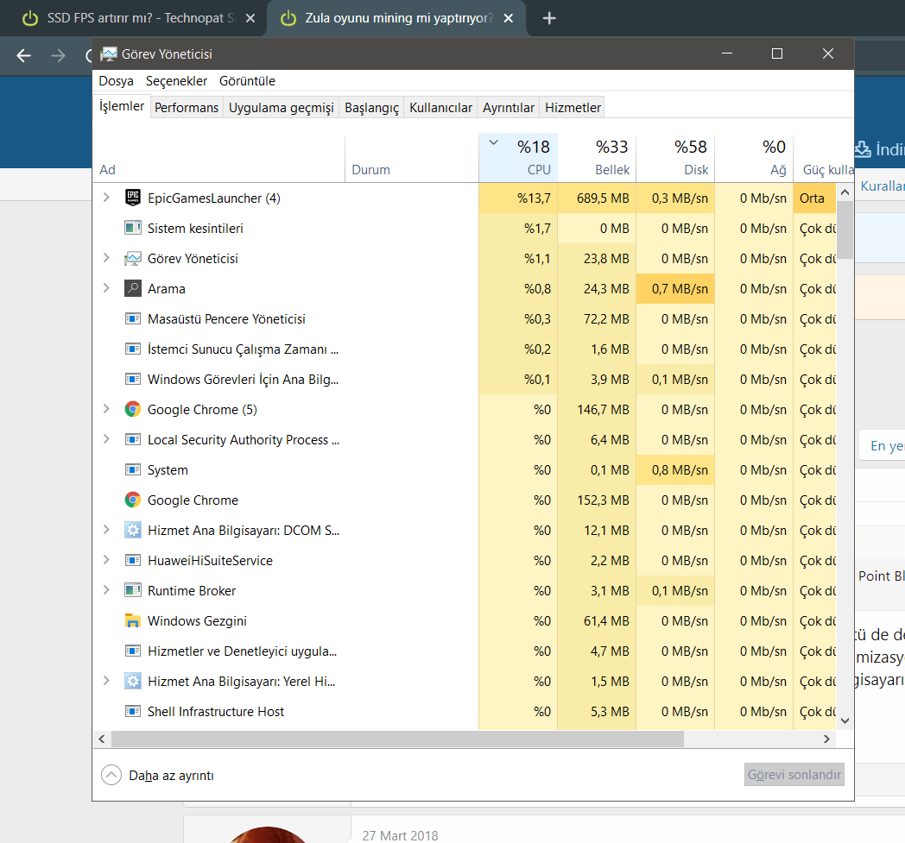Click the Sistem kesintileri process icon
Viewport: 905px width, 843px height.
click(133, 228)
